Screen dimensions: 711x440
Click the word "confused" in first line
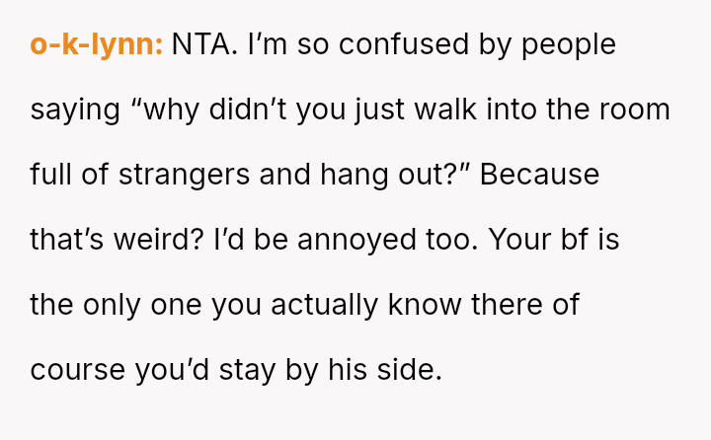click(x=404, y=44)
